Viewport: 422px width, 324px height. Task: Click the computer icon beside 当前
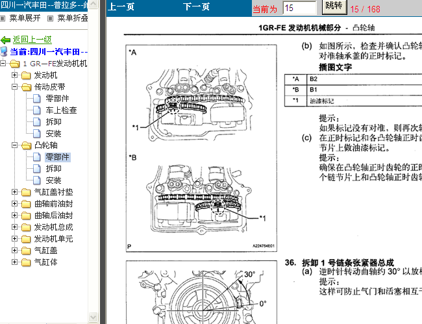pos(4,51)
